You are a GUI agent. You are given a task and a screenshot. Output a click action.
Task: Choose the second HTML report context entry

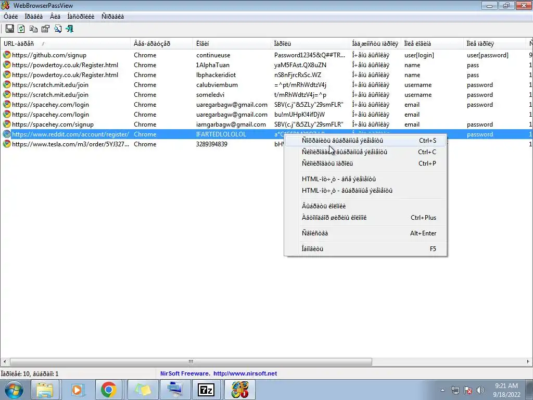tap(366, 191)
